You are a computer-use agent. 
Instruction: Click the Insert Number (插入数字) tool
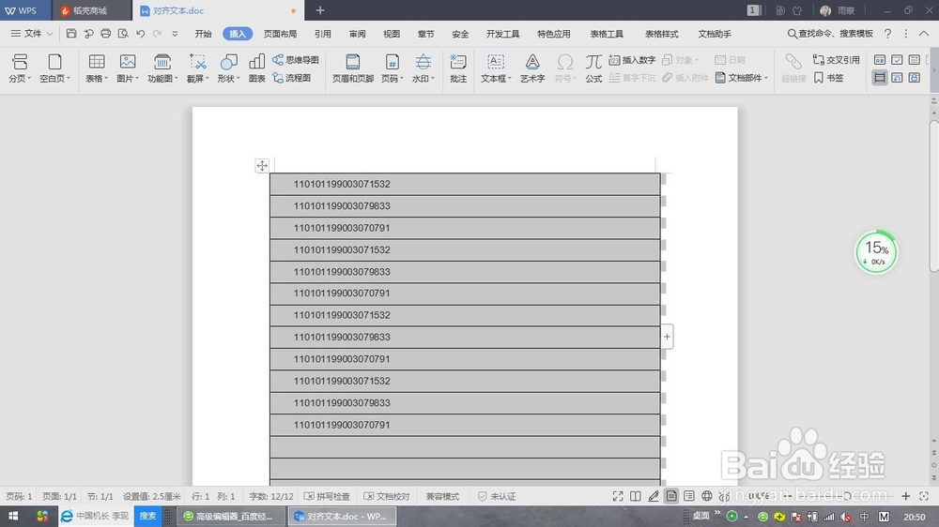point(632,60)
